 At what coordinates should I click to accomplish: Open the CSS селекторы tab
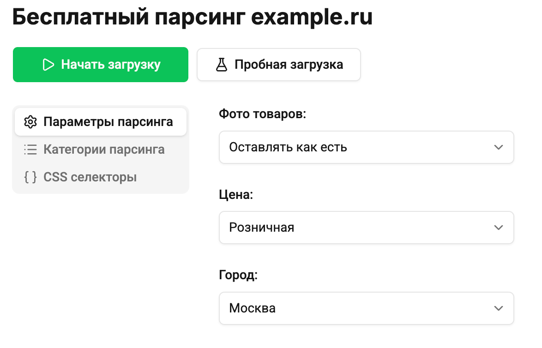[x=101, y=177]
